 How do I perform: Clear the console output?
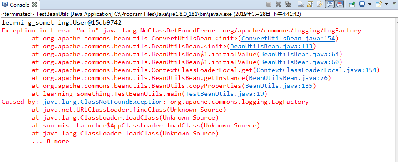point(301,4)
